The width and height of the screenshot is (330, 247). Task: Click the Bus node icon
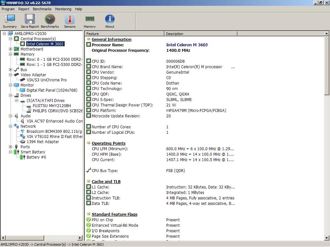(x=16, y=69)
